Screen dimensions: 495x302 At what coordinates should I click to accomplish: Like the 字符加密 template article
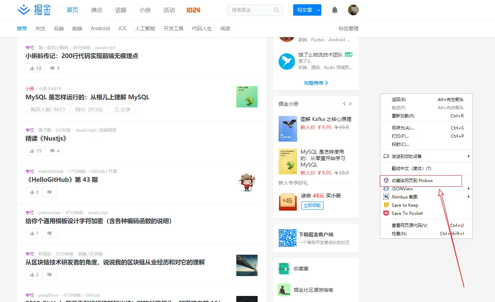click(34, 233)
